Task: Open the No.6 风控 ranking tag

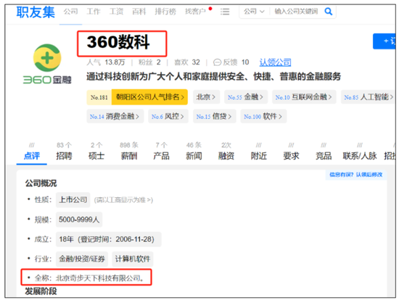Action: (168, 117)
